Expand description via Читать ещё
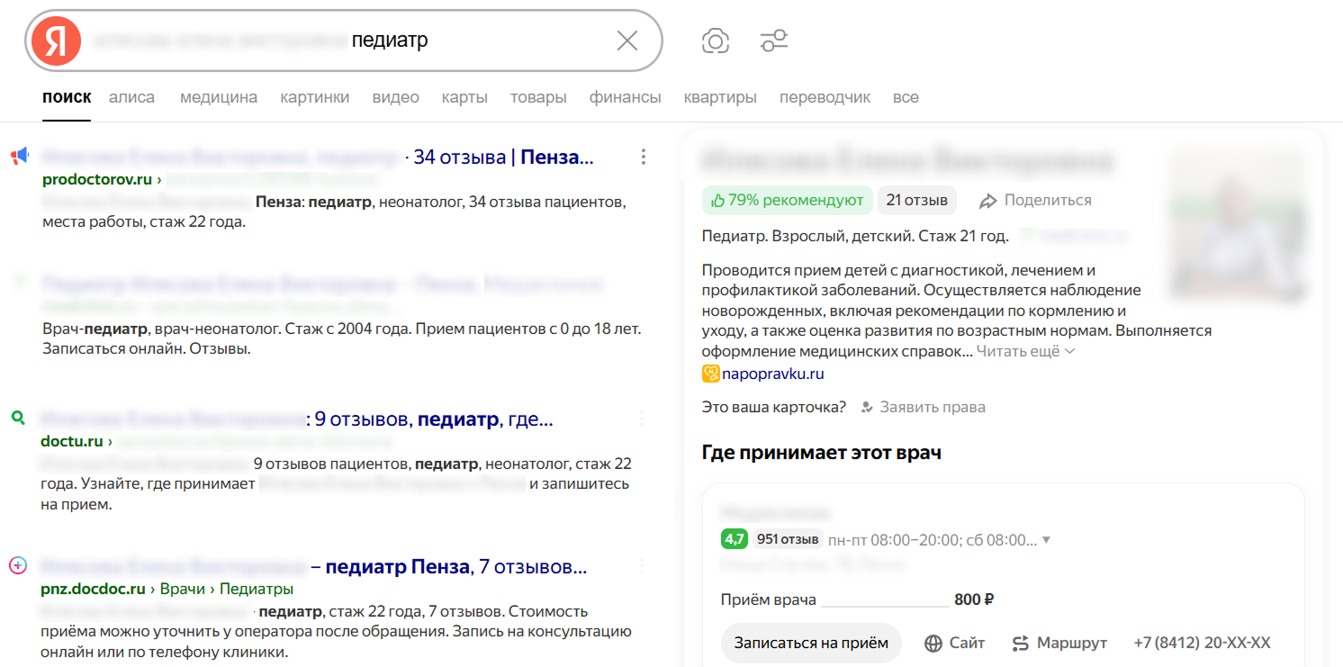 [x=1025, y=352]
